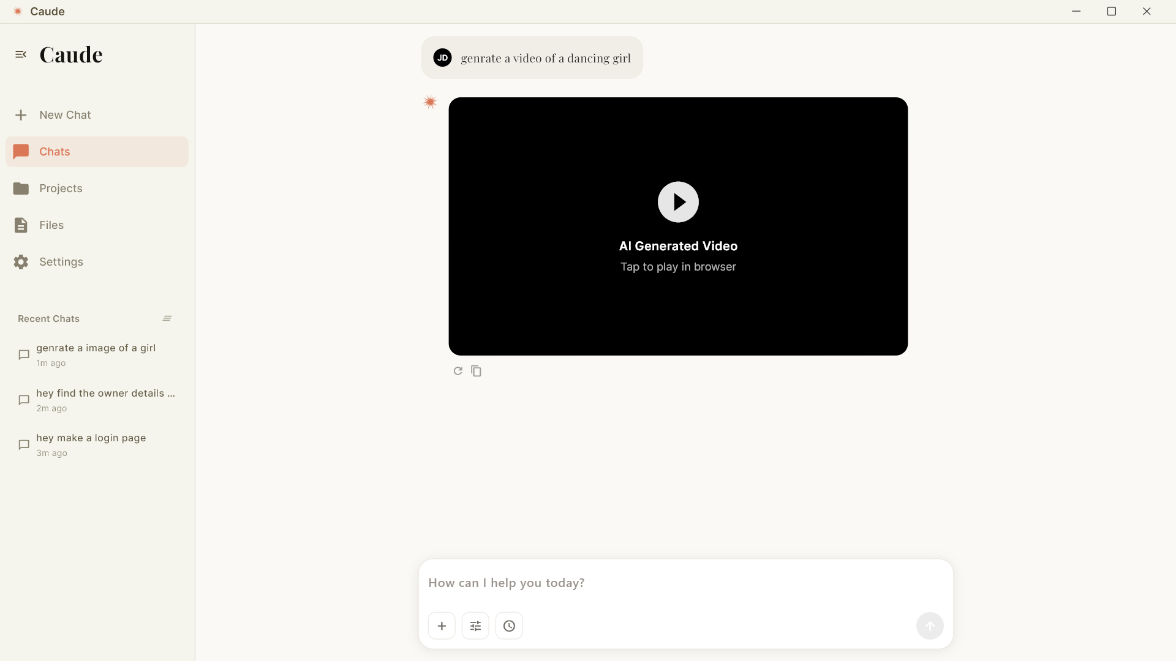Collapse the sidebar using the menu icon

tap(21, 54)
